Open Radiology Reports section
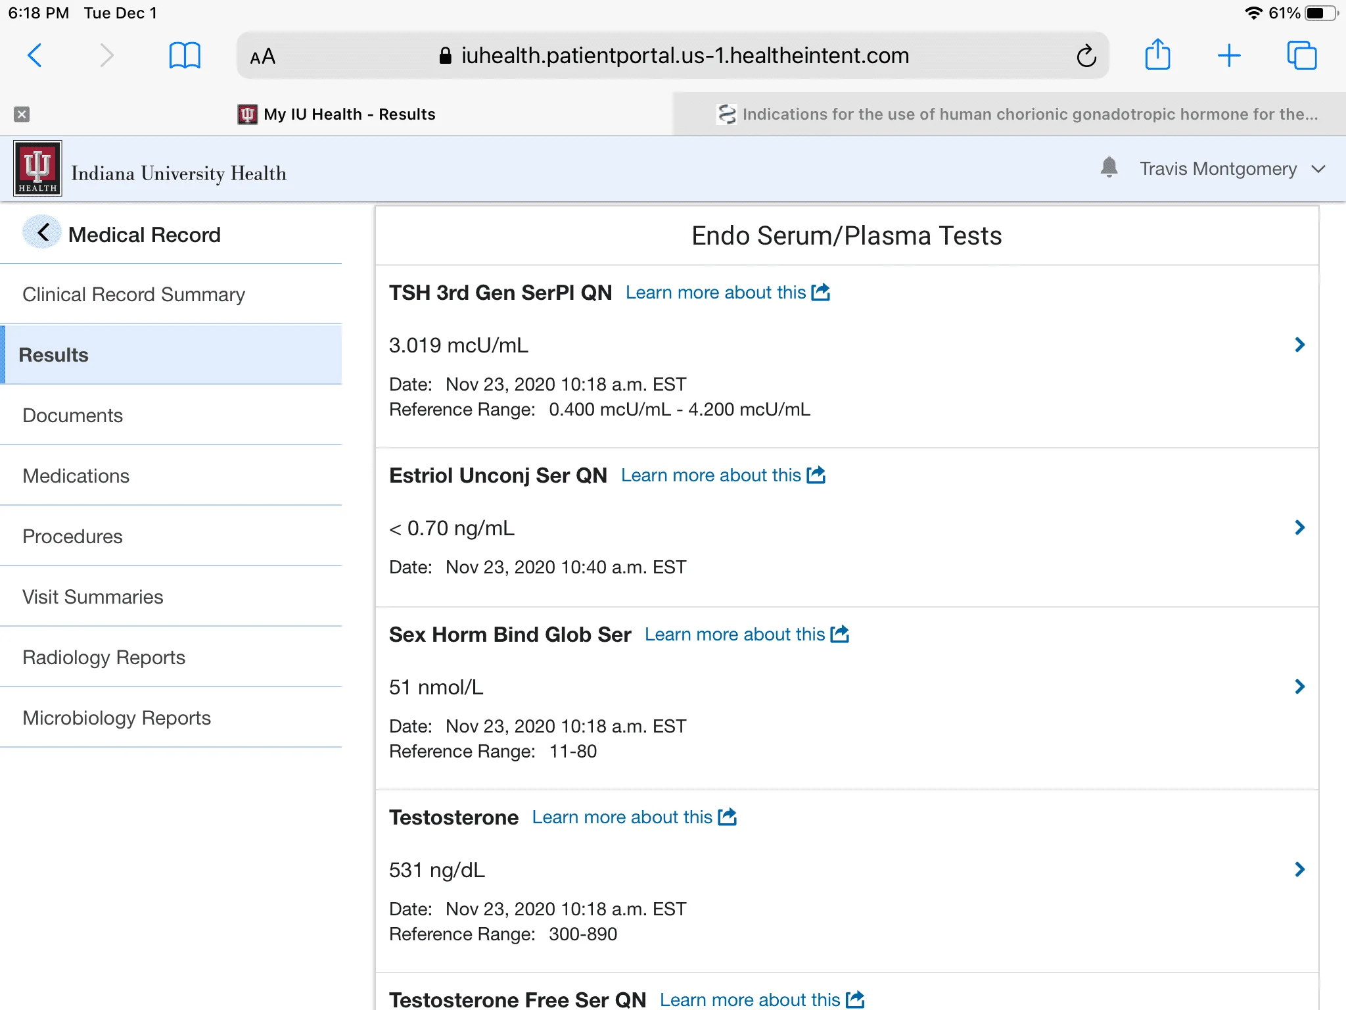This screenshot has height=1010, width=1346. [171, 657]
